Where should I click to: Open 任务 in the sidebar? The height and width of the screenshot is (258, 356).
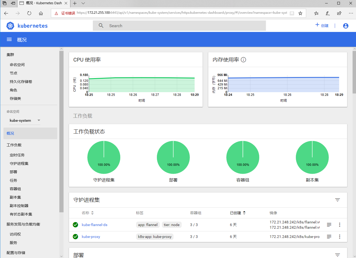click(x=13, y=180)
